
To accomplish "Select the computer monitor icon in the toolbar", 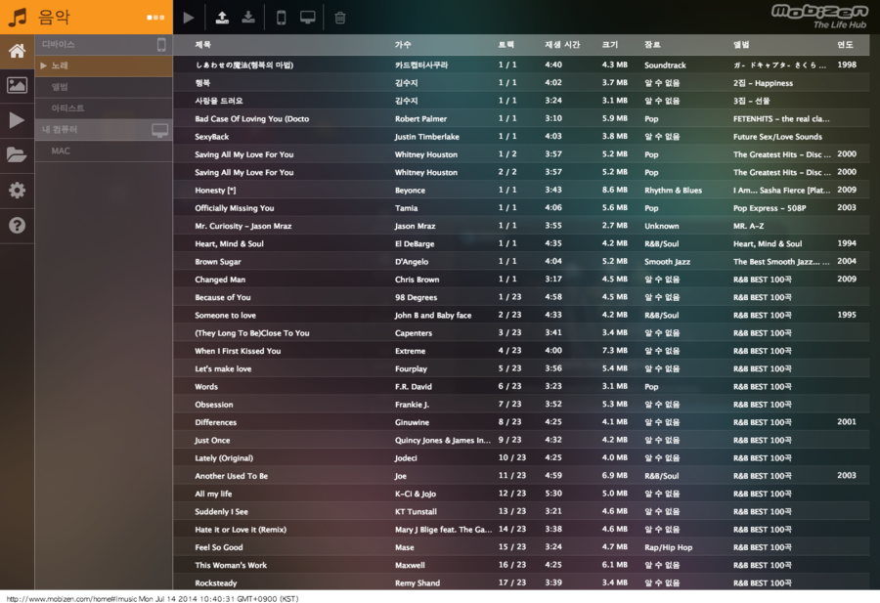I will [308, 18].
